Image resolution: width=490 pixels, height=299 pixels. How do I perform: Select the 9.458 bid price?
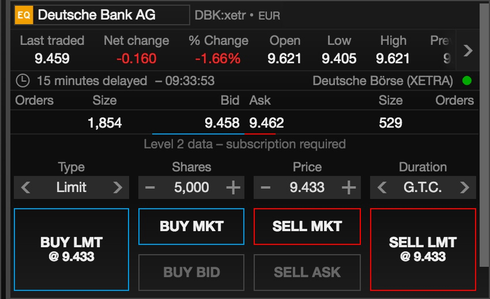click(x=222, y=123)
